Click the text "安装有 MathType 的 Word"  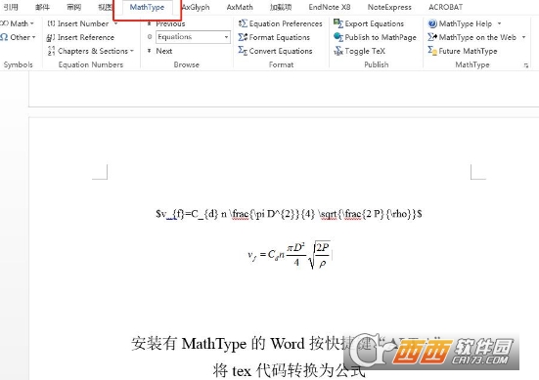218,344
